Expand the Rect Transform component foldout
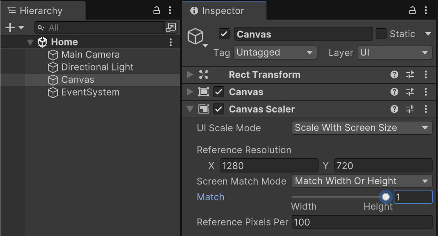Image resolution: width=438 pixels, height=236 pixels. 190,75
